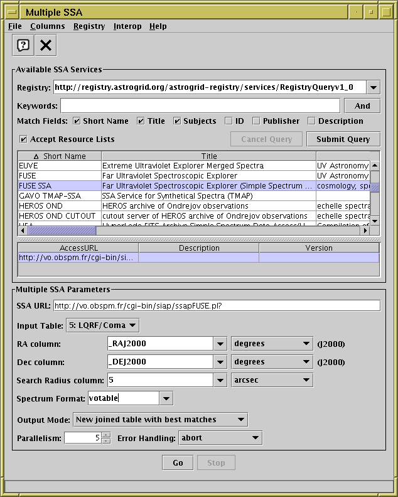Toggle Accept Resource Lists checkbox

23,139
